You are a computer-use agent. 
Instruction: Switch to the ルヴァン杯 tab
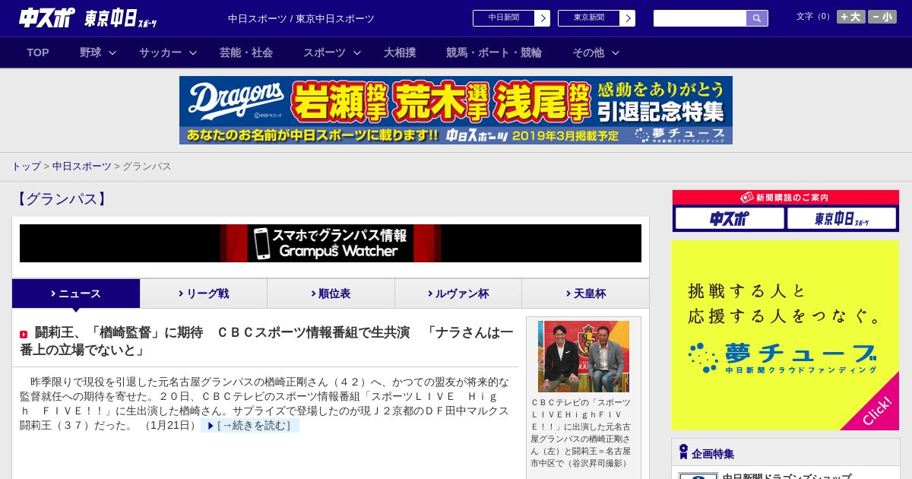tap(458, 293)
